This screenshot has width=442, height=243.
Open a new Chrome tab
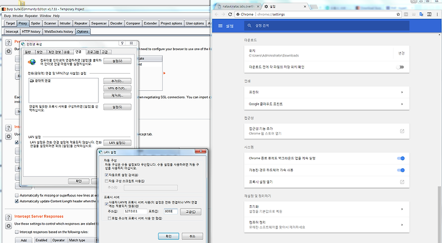[x=314, y=7]
